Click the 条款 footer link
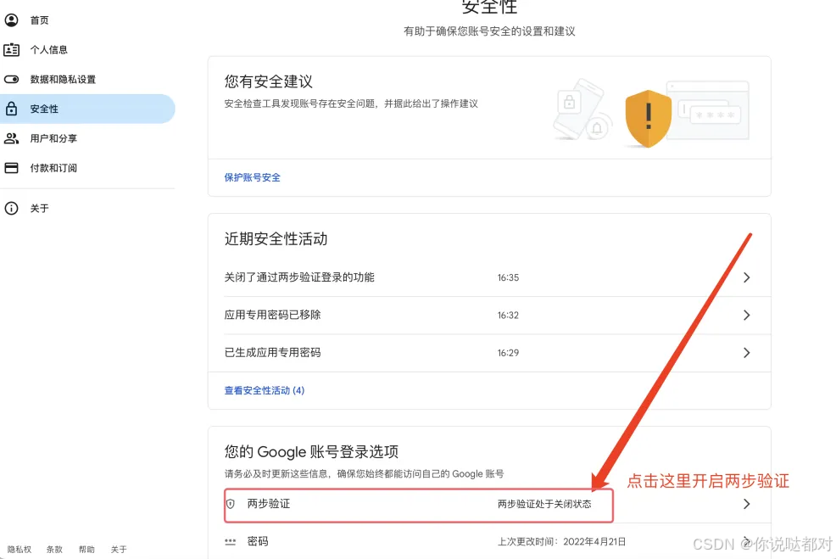The width and height of the screenshot is (836, 559). pyautogui.click(x=54, y=550)
